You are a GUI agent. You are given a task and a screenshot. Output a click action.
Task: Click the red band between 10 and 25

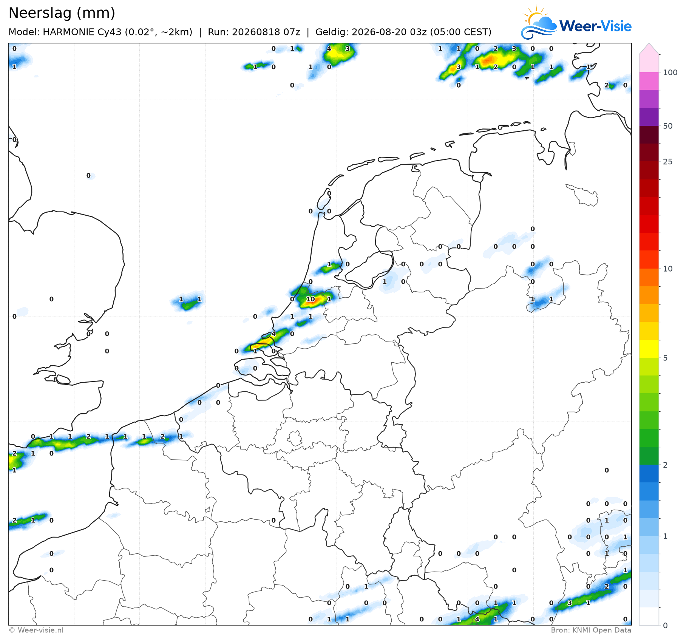coord(649,224)
